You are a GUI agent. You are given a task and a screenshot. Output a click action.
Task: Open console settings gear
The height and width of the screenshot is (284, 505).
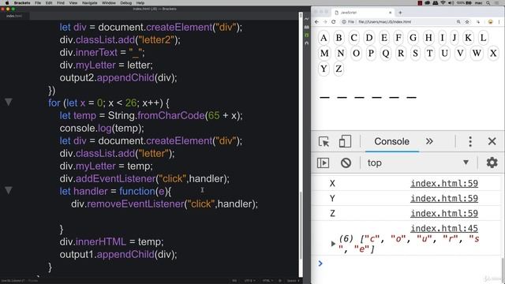coord(492,163)
